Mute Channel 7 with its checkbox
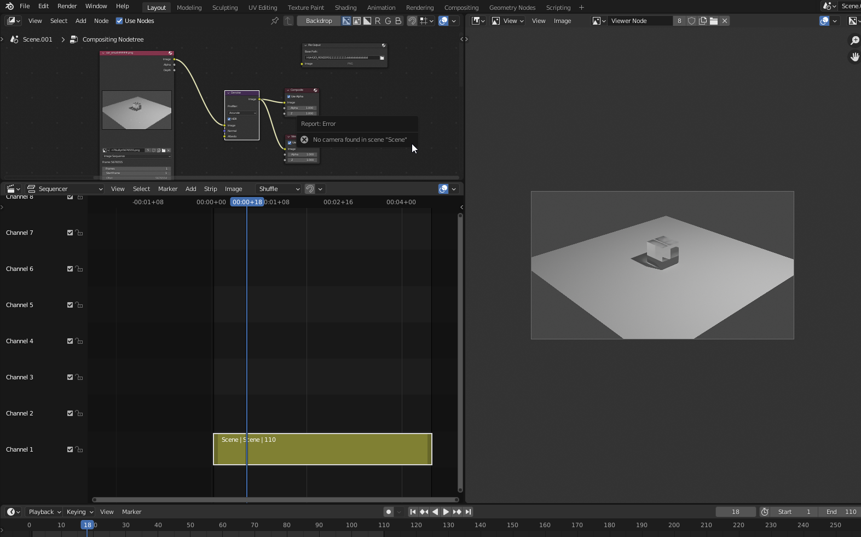Image resolution: width=861 pixels, height=537 pixels. pos(70,233)
